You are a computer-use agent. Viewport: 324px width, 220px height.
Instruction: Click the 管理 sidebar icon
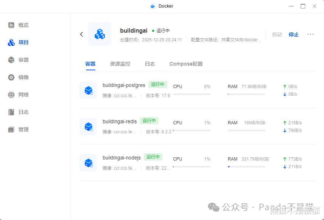(11, 130)
